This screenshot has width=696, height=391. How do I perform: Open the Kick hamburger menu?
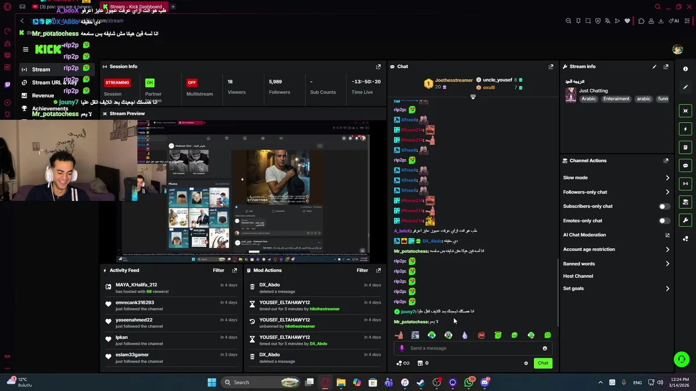point(26,49)
